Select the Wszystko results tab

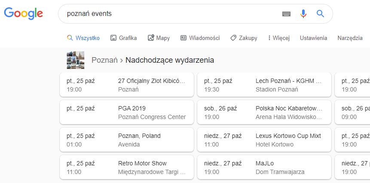(83, 38)
